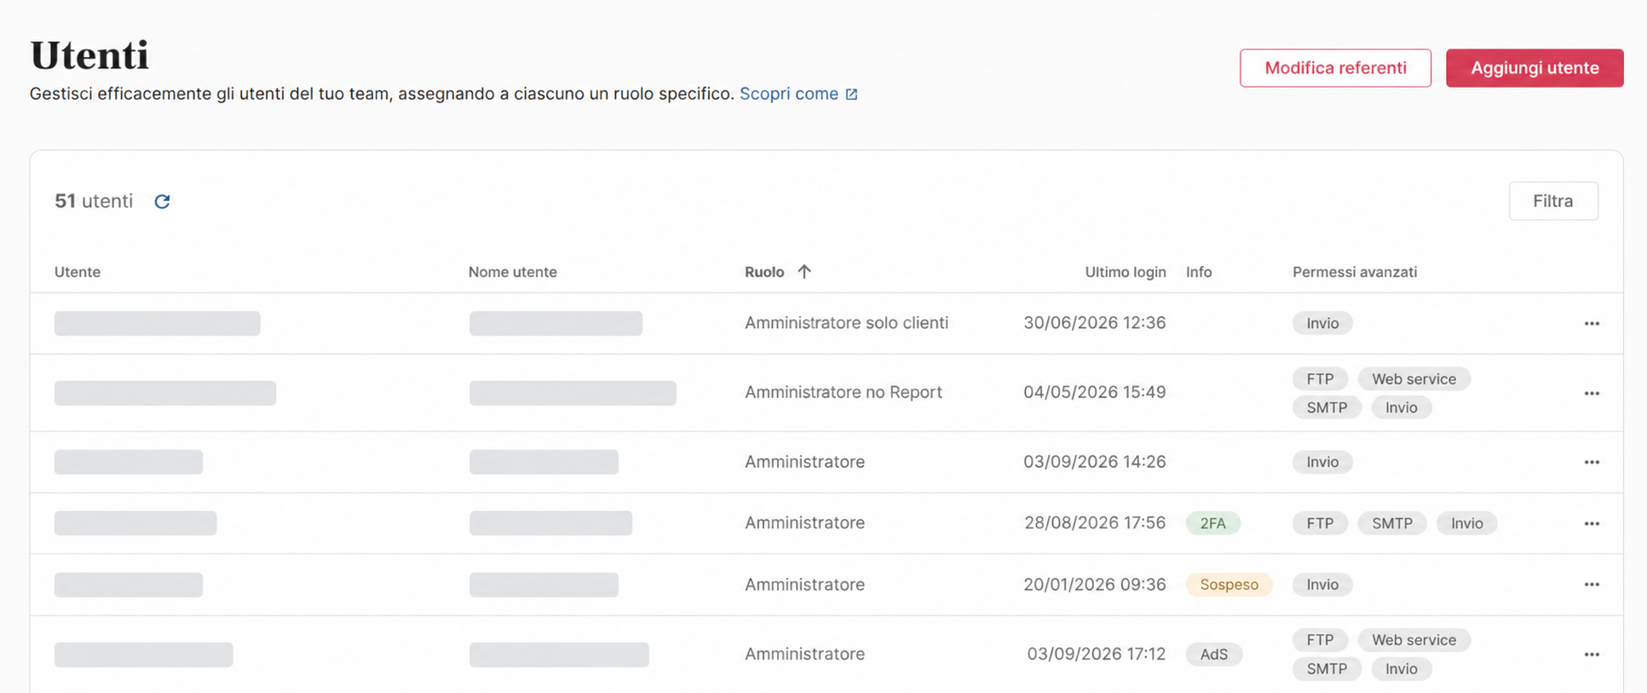This screenshot has height=693, width=1647.
Task: Open three-dot menu for the AdS user row
Action: (x=1592, y=655)
